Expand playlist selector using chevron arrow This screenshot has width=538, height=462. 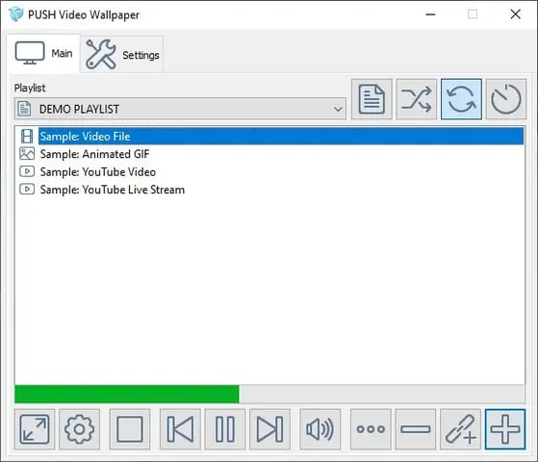[x=338, y=109]
